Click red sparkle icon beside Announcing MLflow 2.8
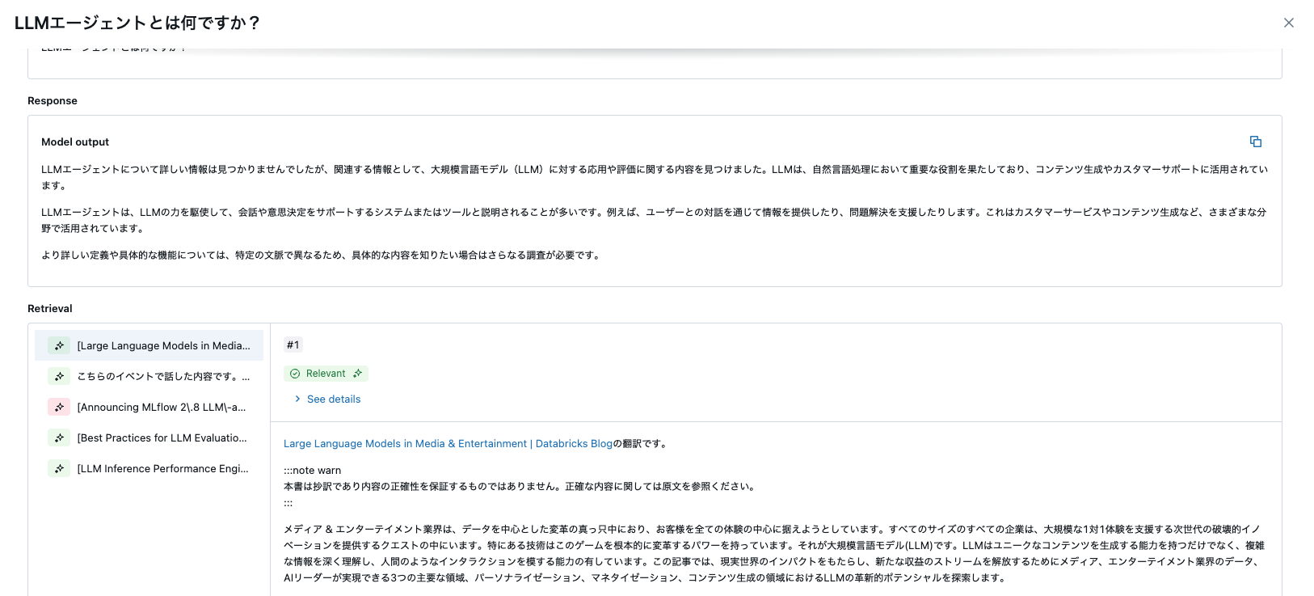 pyautogui.click(x=59, y=407)
